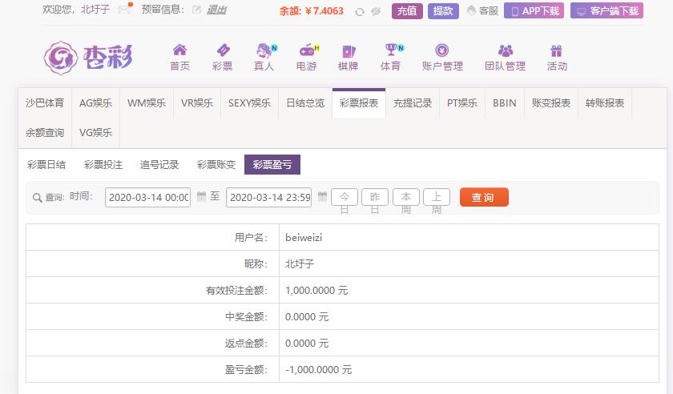
Task: Open the 彩票 lottery icon
Action: pyautogui.click(x=222, y=50)
